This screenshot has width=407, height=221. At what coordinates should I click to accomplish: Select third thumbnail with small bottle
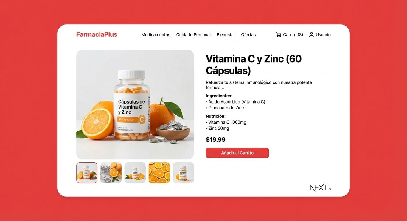click(x=135, y=173)
